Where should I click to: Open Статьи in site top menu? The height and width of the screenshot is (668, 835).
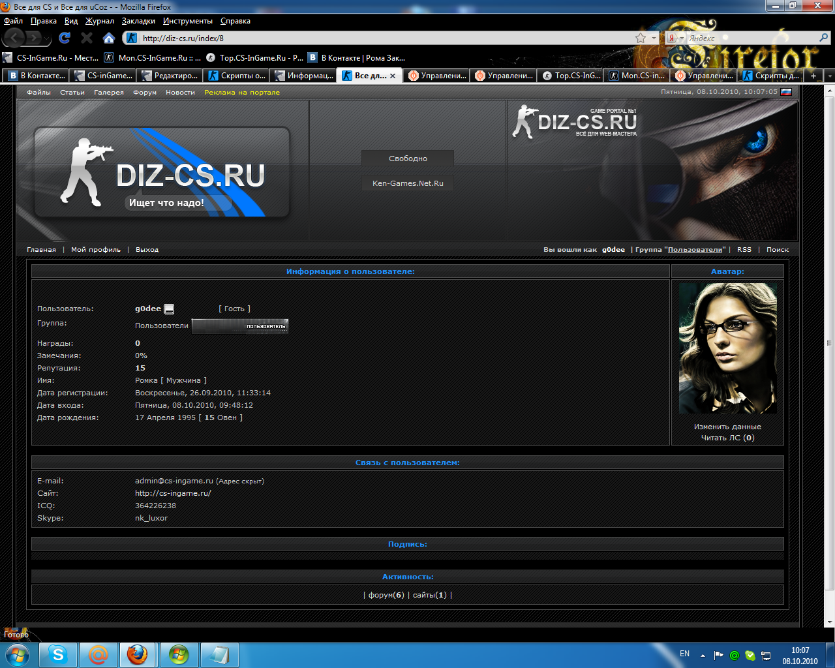tap(72, 93)
